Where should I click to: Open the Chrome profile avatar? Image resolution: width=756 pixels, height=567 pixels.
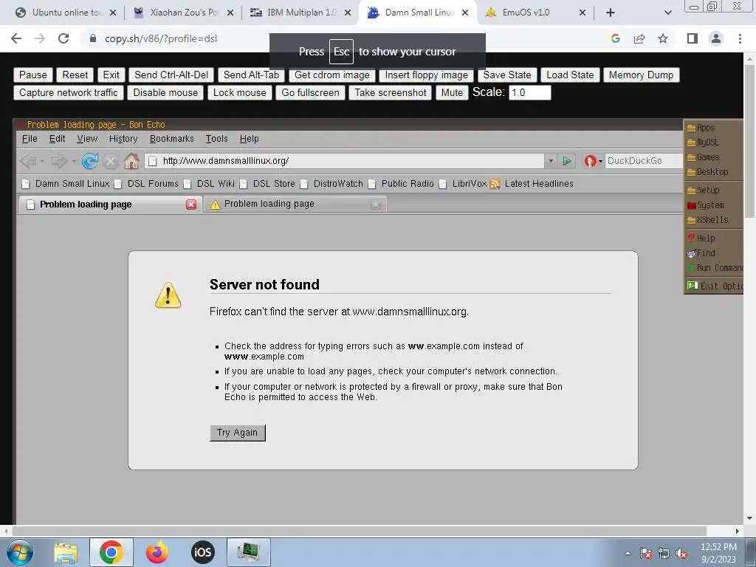(716, 38)
